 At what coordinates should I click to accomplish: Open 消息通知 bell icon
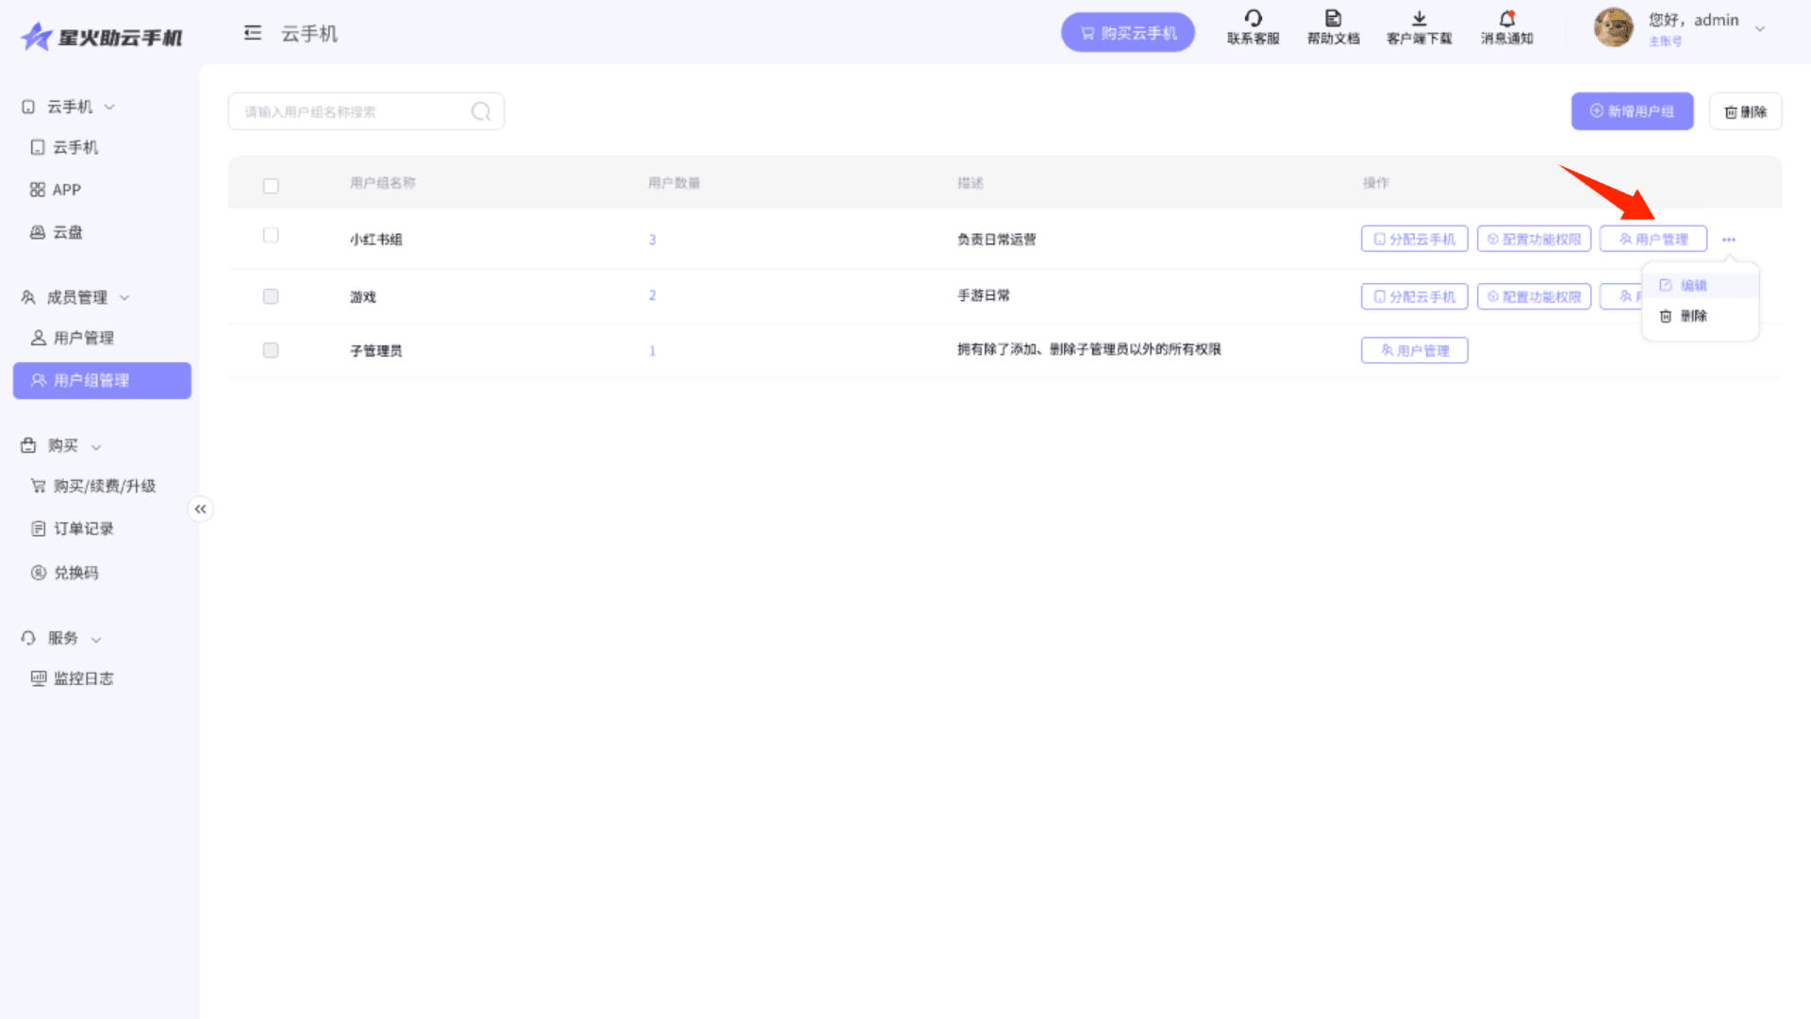pos(1506,18)
